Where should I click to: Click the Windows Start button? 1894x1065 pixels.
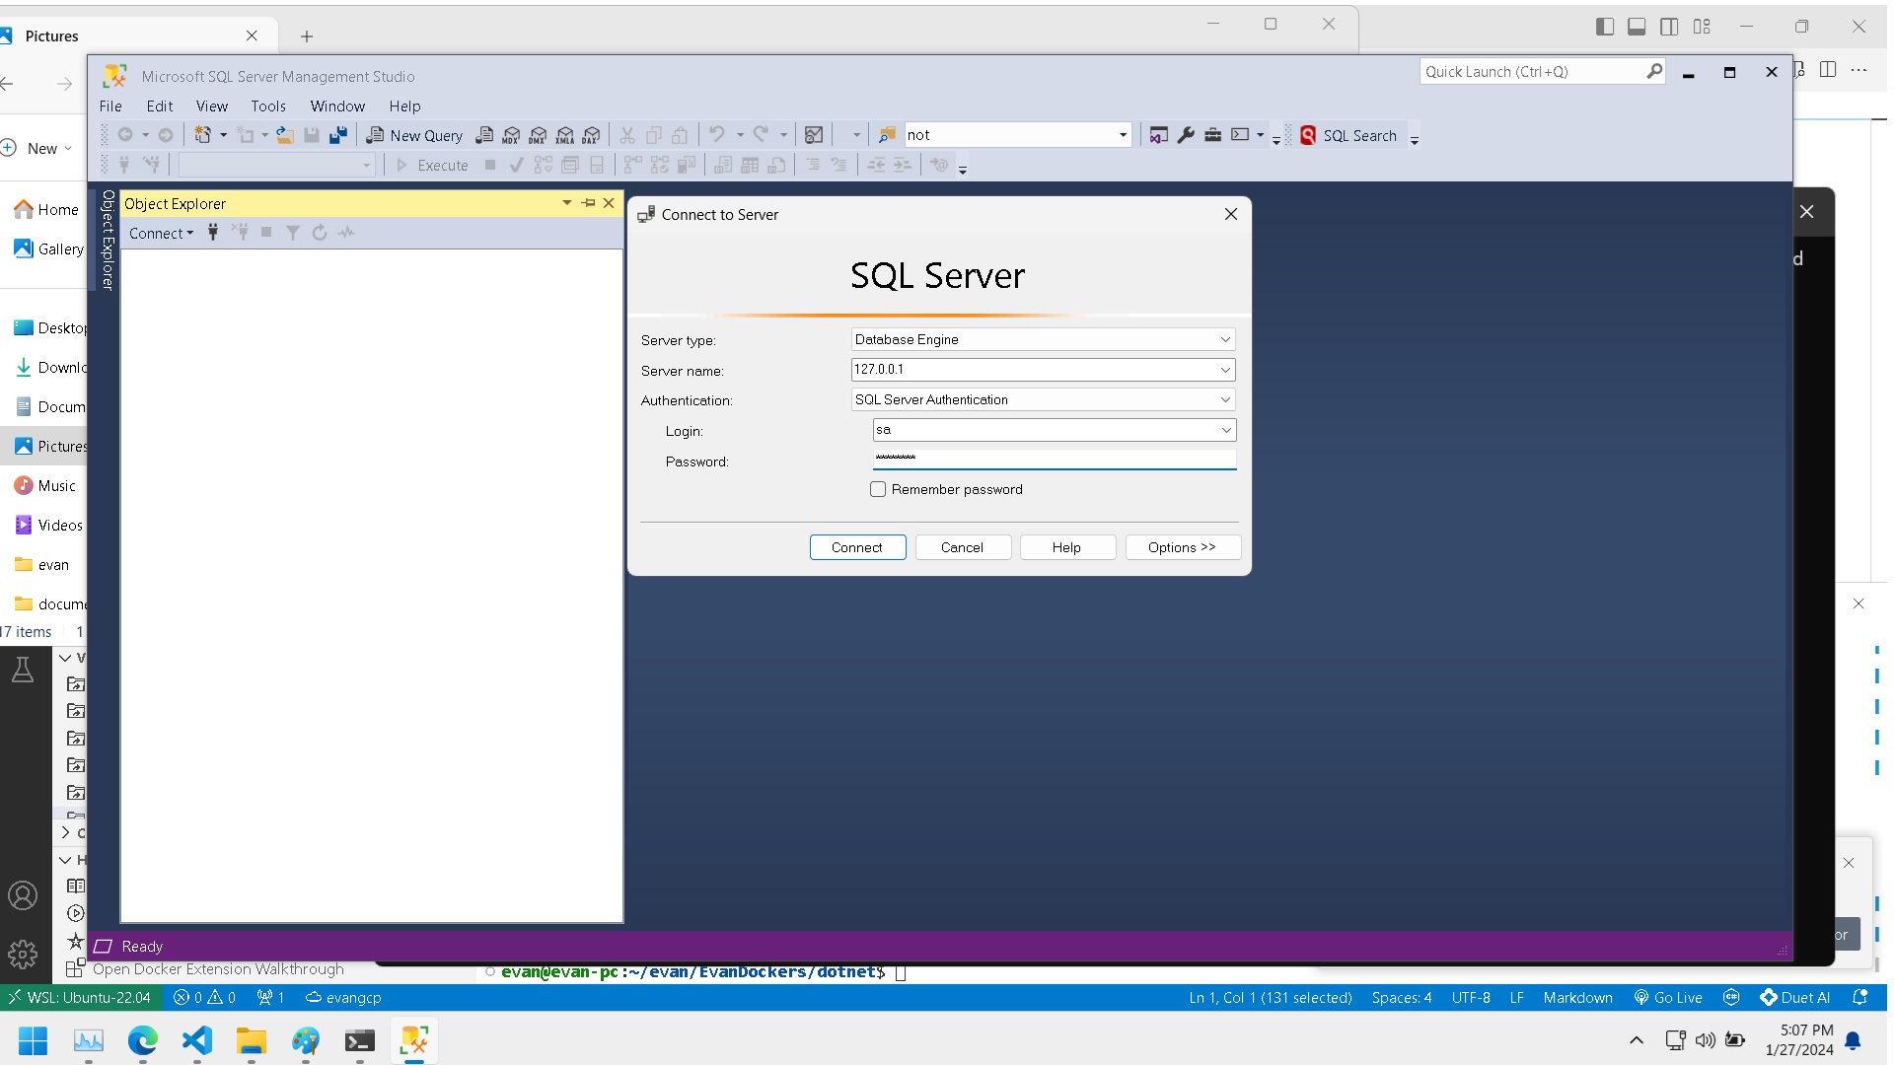34,1040
